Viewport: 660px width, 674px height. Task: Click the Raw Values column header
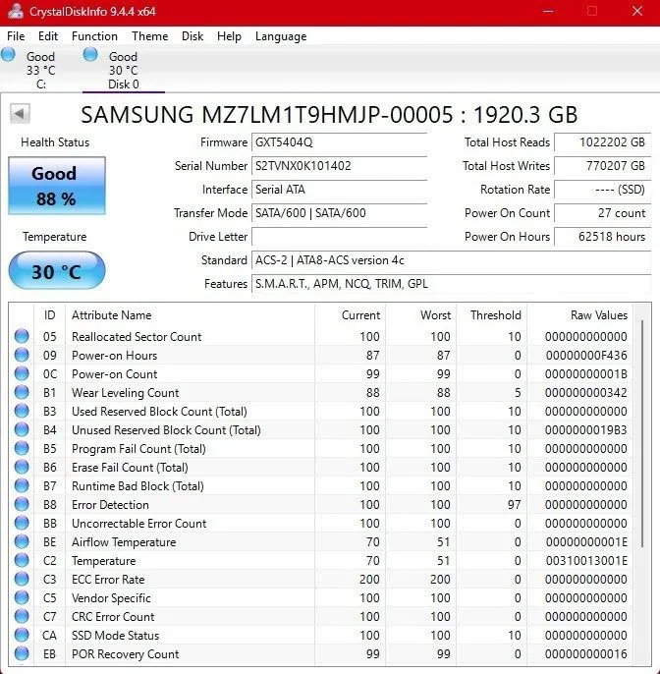(580, 315)
